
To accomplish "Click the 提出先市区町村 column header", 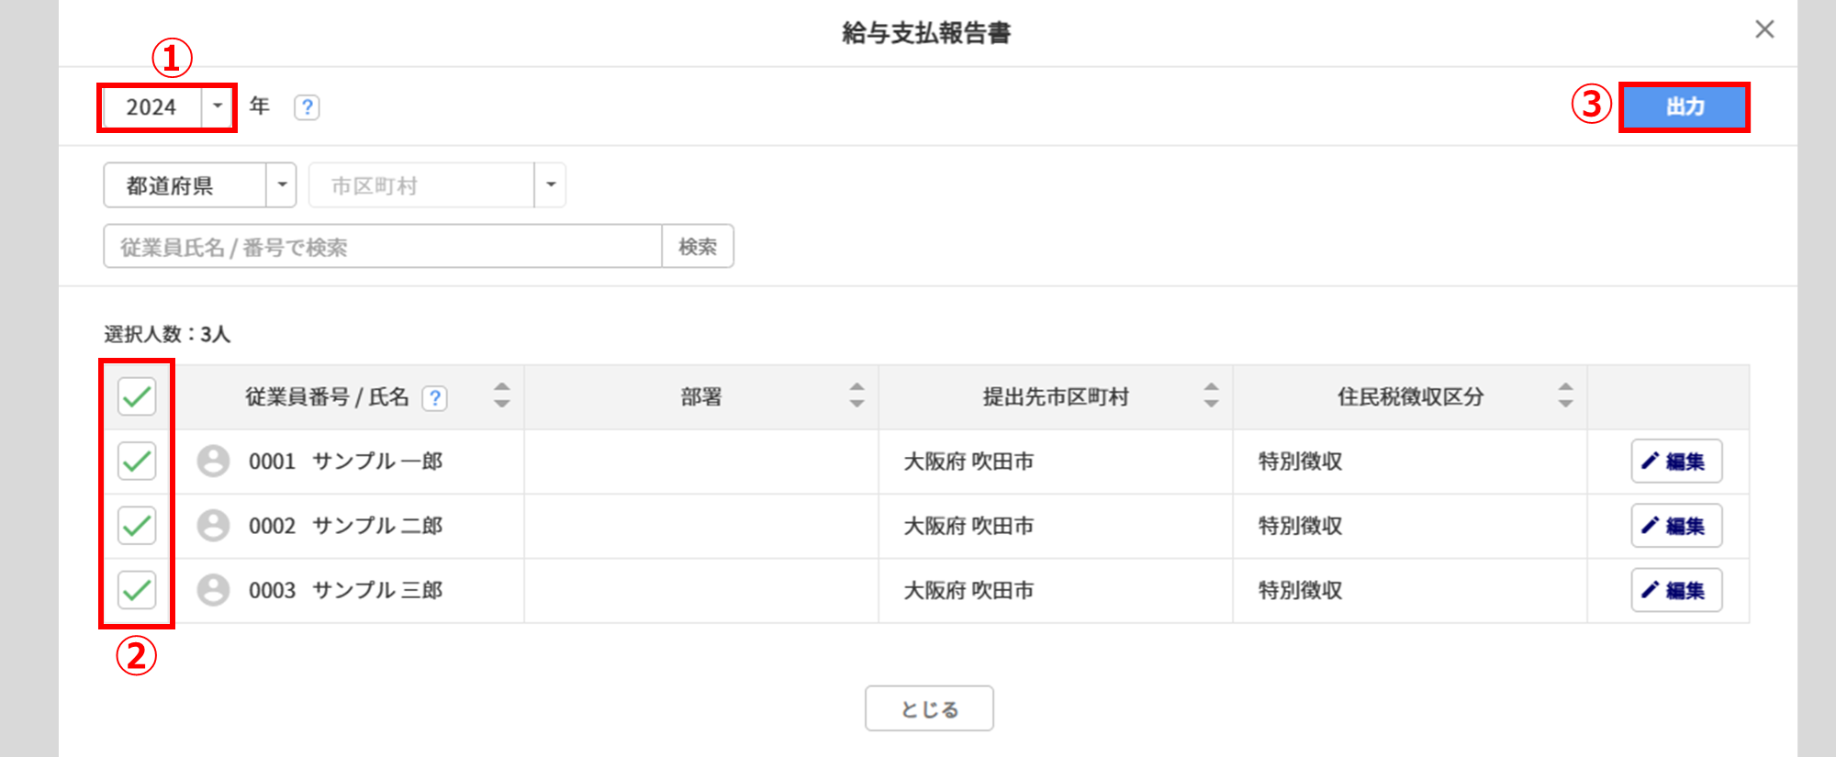I will (1056, 397).
